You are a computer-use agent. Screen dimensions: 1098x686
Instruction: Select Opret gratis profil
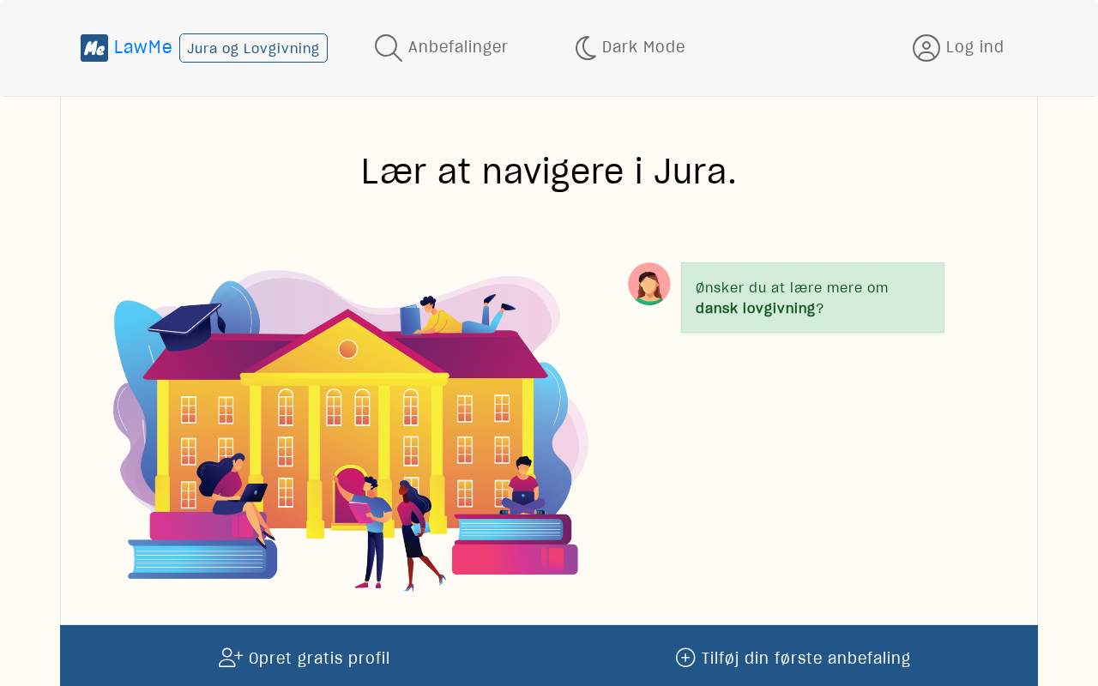305,658
